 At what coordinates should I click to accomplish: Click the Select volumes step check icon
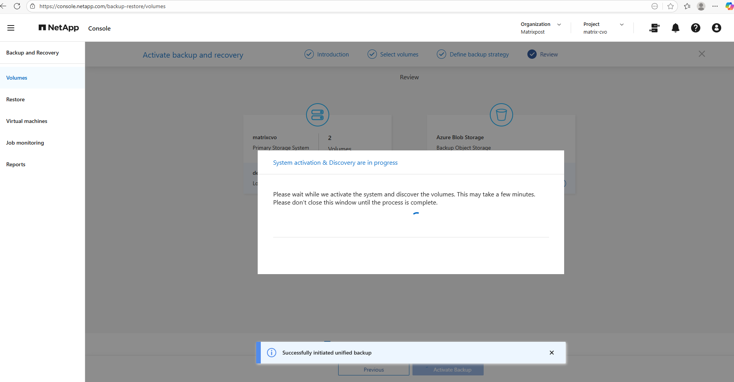click(x=372, y=54)
